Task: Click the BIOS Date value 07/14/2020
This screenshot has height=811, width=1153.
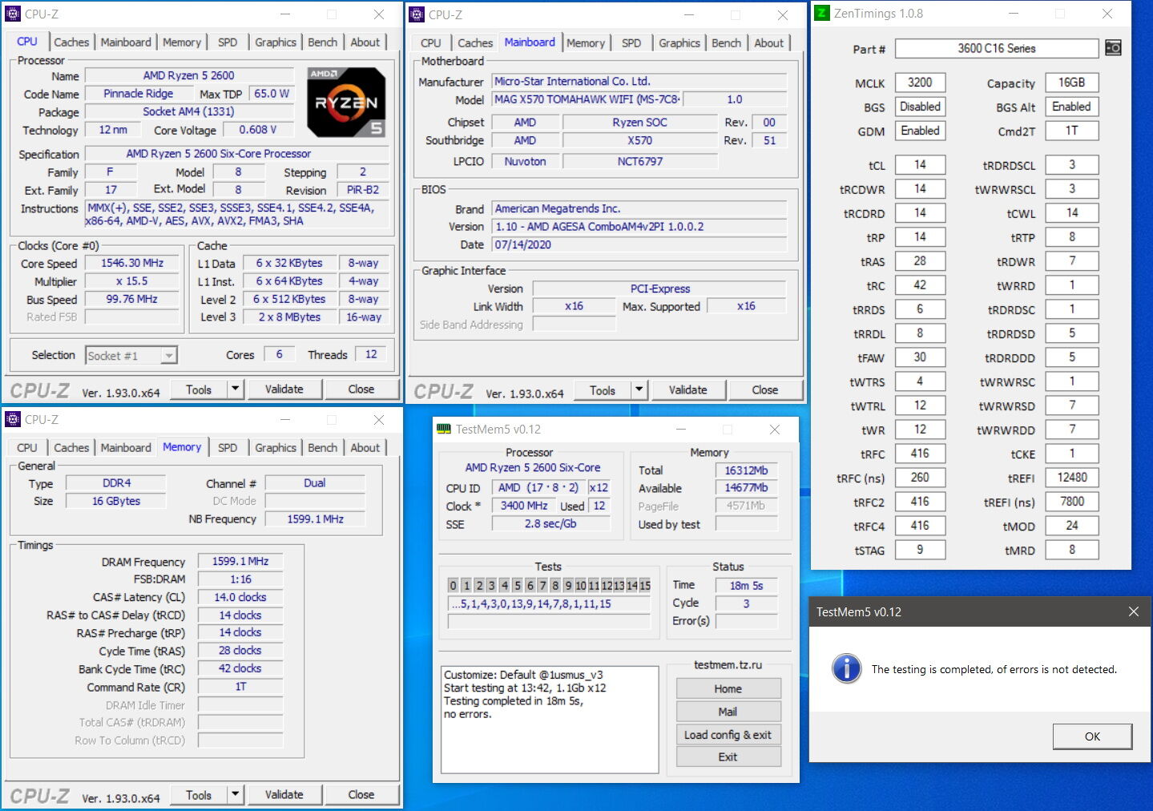Action: [639, 245]
